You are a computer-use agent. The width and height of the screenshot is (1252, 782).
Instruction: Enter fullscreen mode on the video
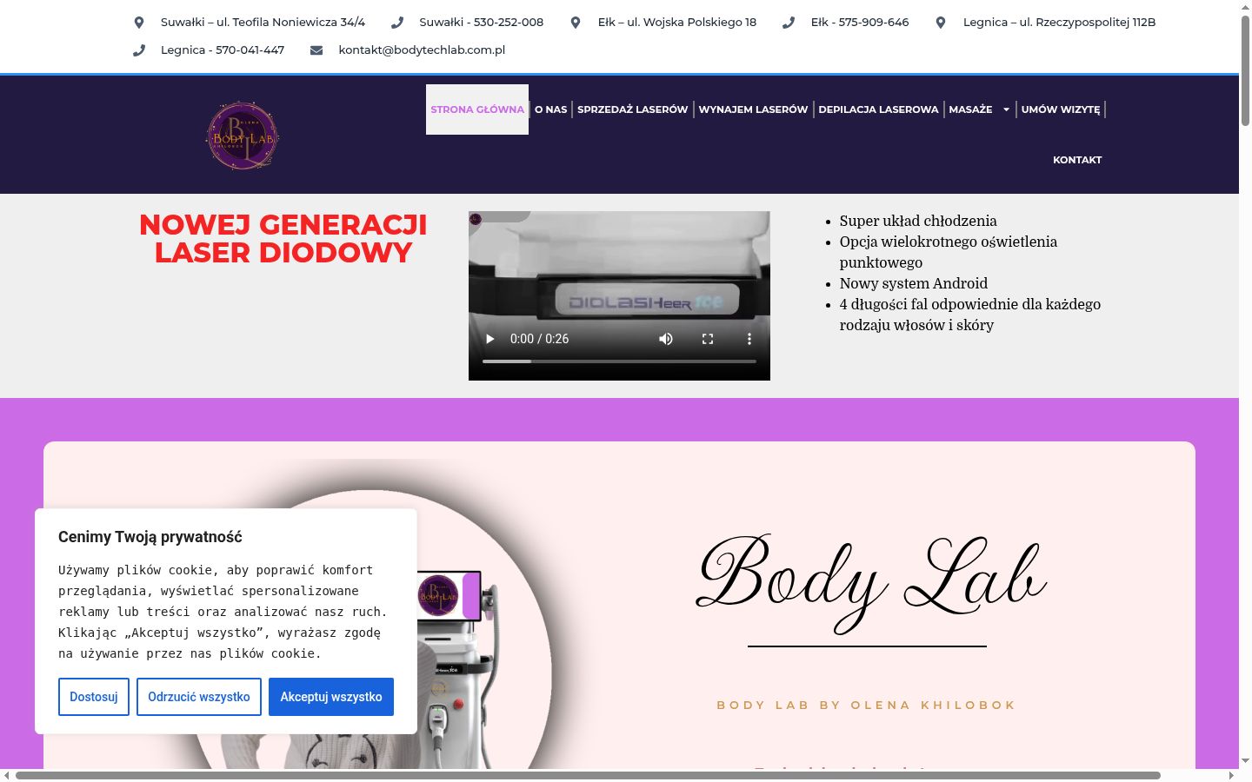(708, 339)
